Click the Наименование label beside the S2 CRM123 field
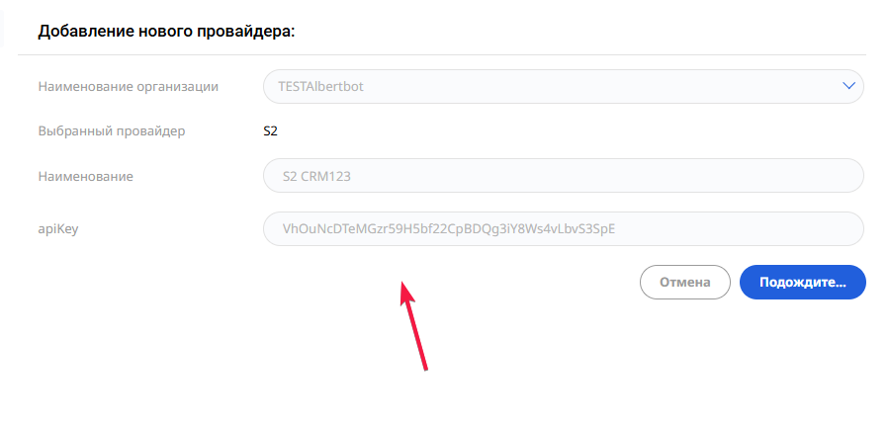This screenshot has height=425, width=889. [85, 176]
